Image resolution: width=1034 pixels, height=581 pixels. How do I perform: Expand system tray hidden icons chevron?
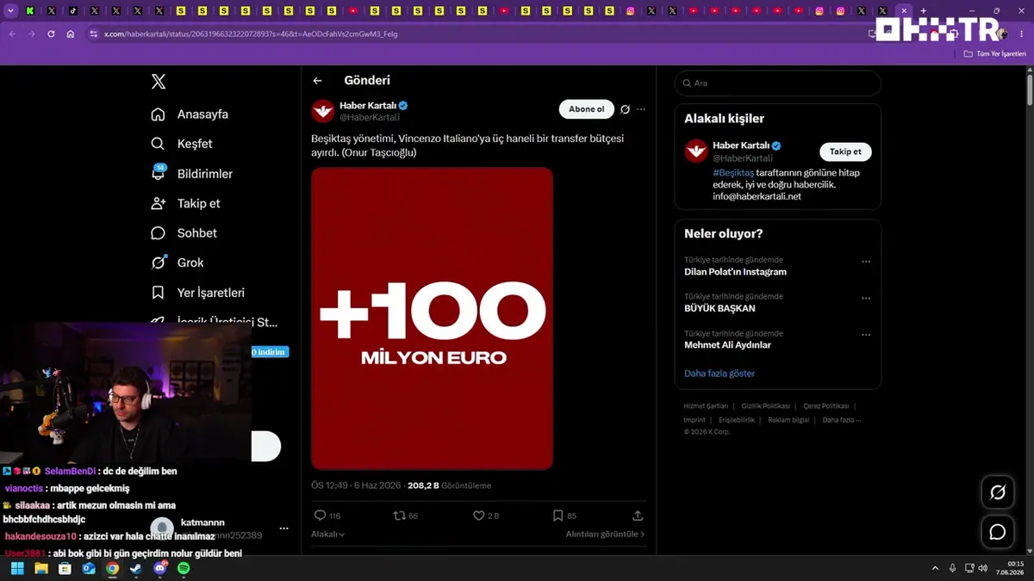936,568
